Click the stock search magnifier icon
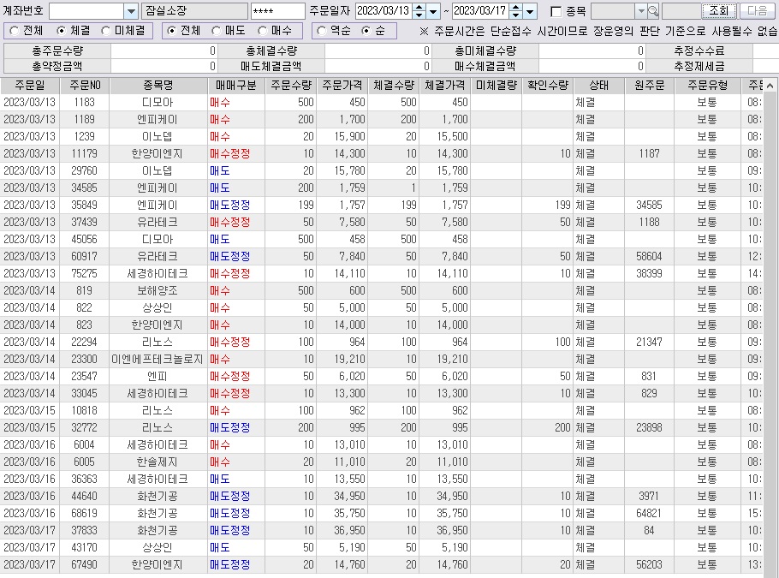 pos(654,11)
